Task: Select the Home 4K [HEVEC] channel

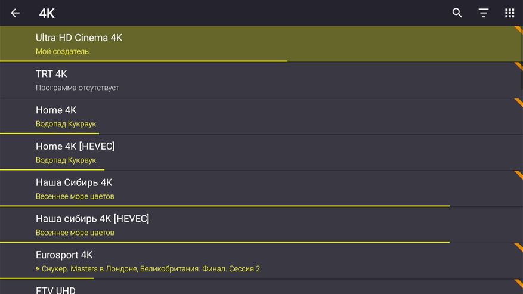Action: (75, 146)
